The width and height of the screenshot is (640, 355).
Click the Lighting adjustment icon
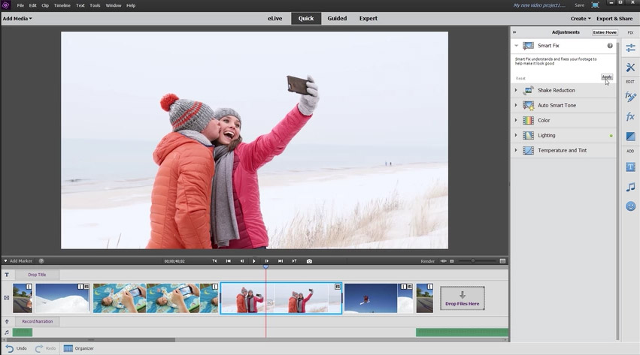tap(528, 136)
